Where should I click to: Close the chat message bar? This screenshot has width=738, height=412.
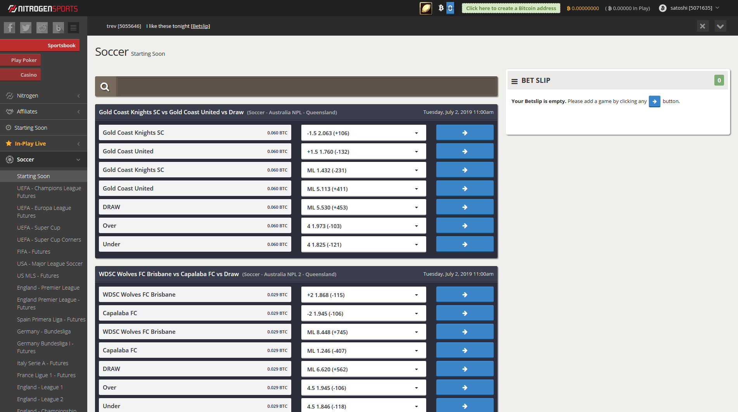[x=702, y=26]
